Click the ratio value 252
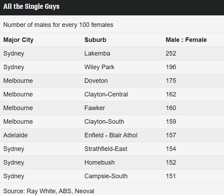Image resolution: width=224 pixels, height=195 pixels. tap(171, 53)
